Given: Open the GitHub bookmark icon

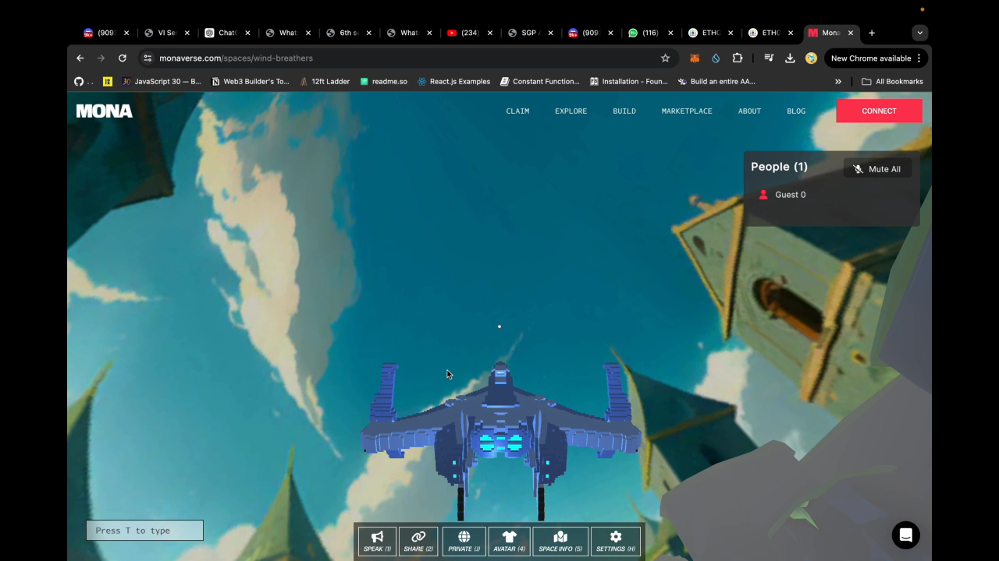Looking at the screenshot, I should click(79, 81).
